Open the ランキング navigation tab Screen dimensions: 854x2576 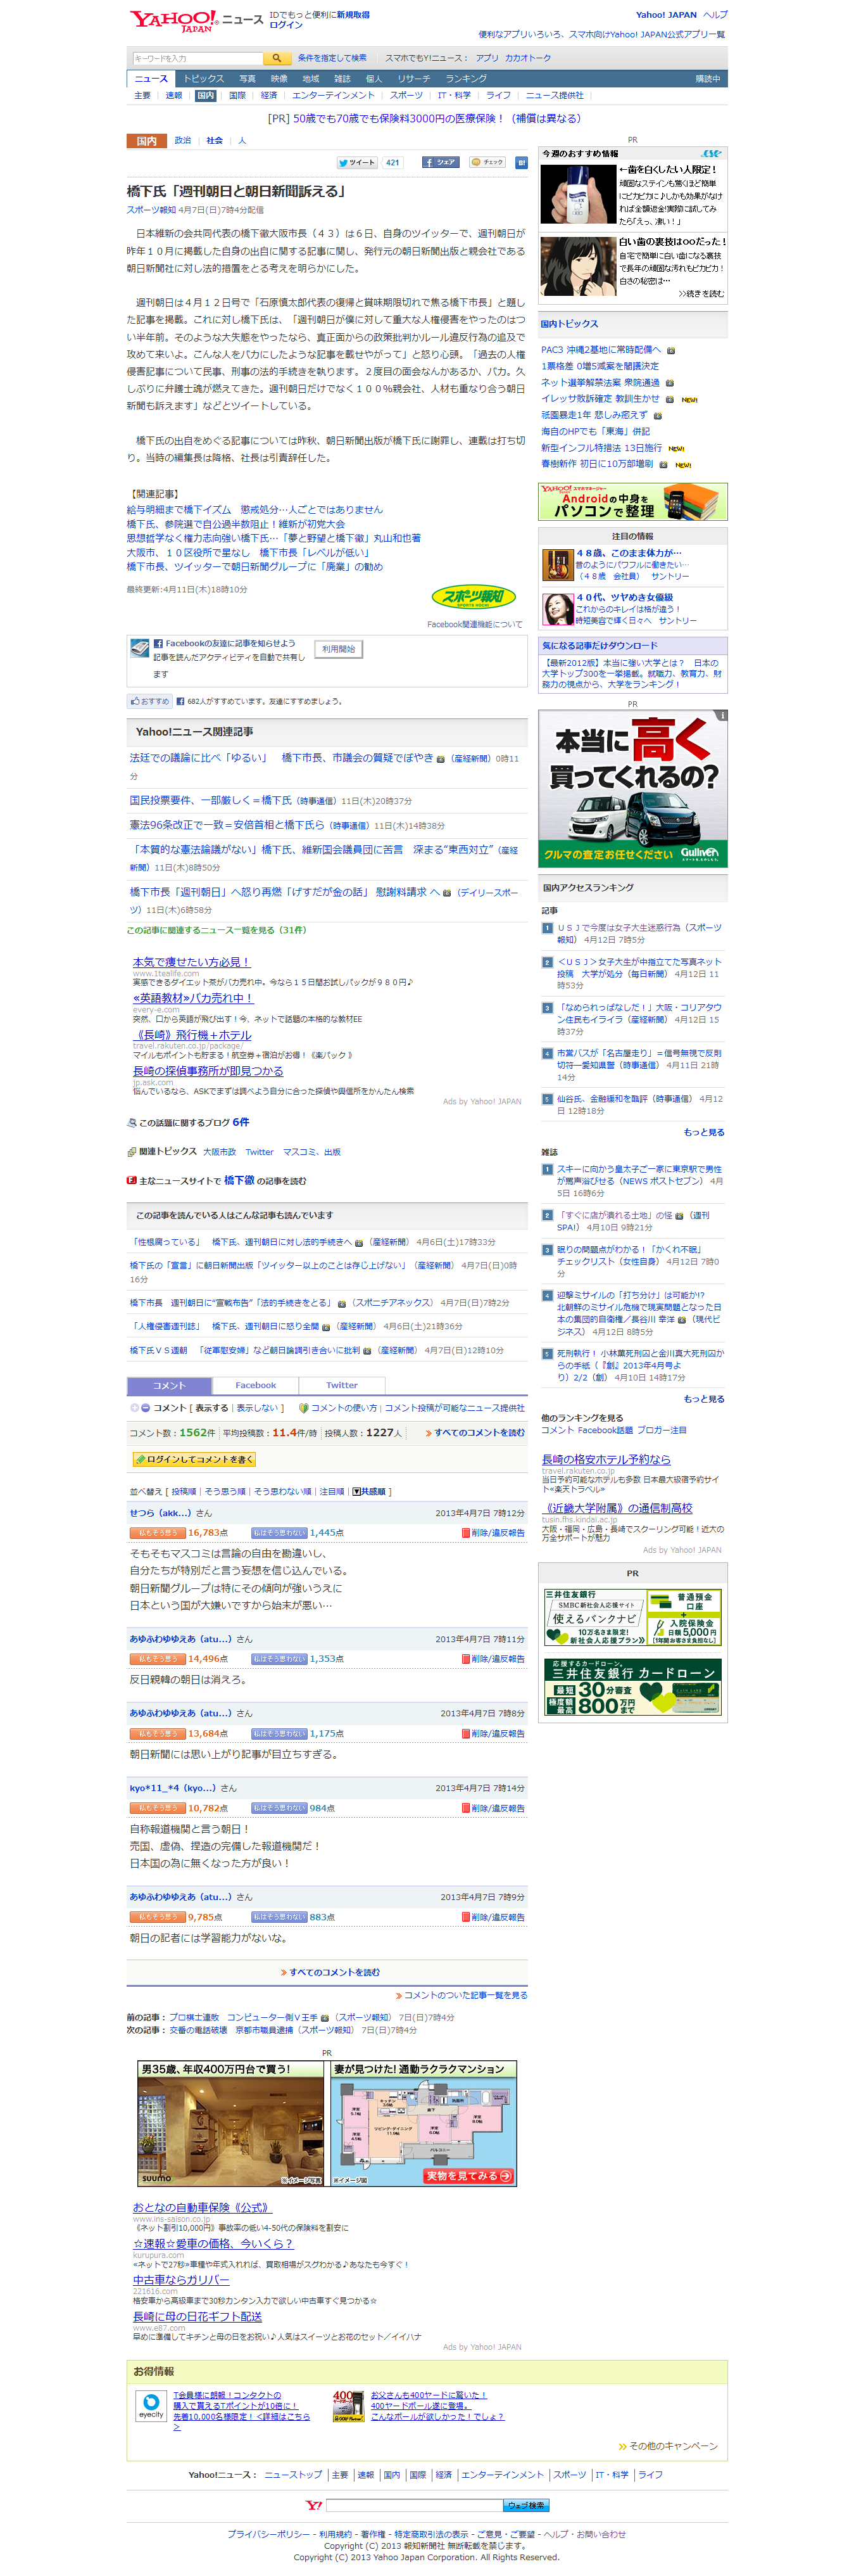pyautogui.click(x=467, y=78)
